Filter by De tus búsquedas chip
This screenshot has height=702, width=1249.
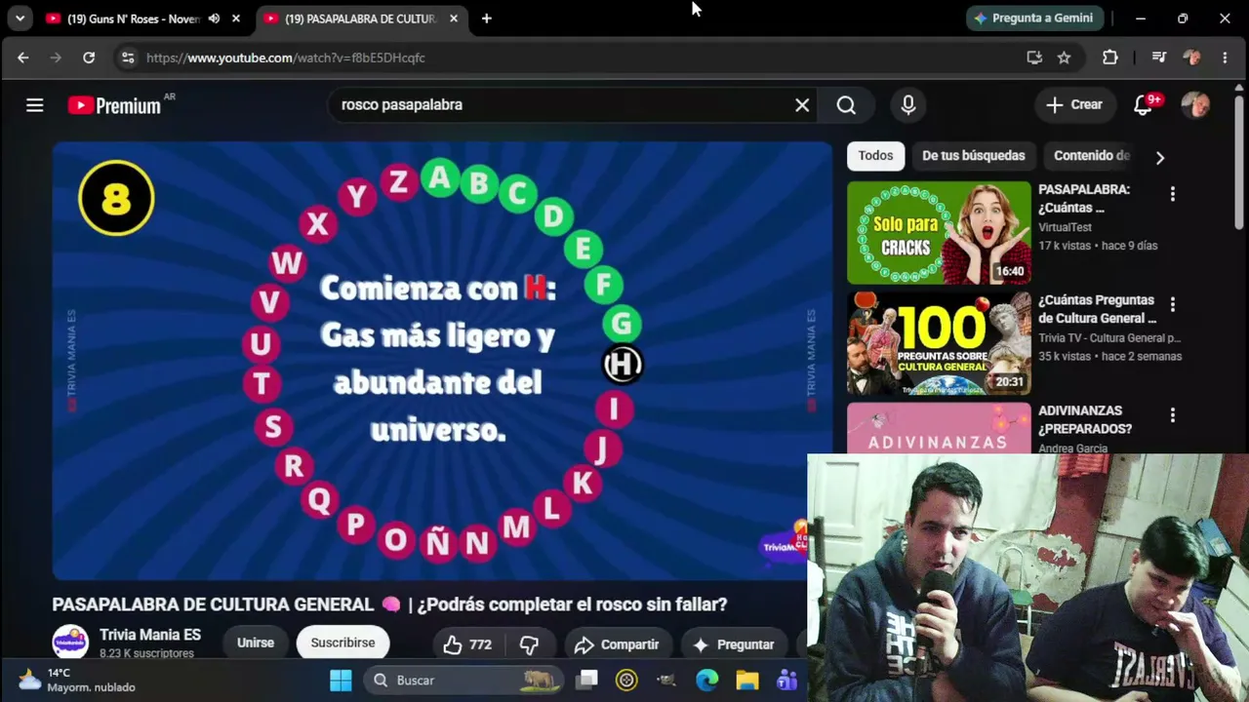pos(974,156)
